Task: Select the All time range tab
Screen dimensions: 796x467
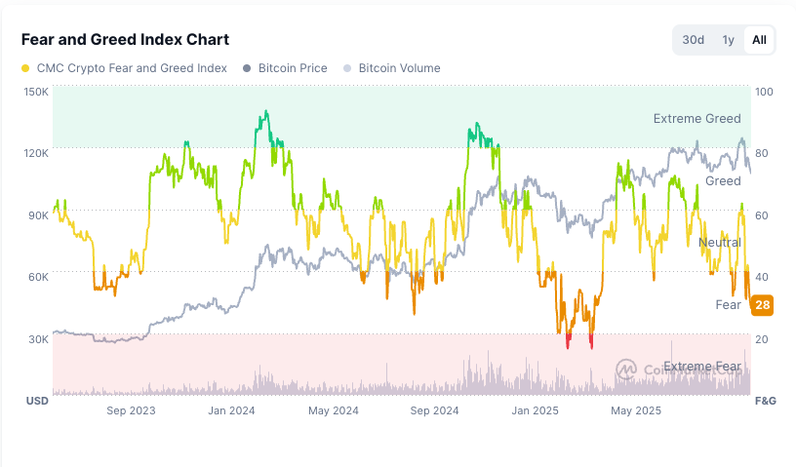Action: pos(759,40)
